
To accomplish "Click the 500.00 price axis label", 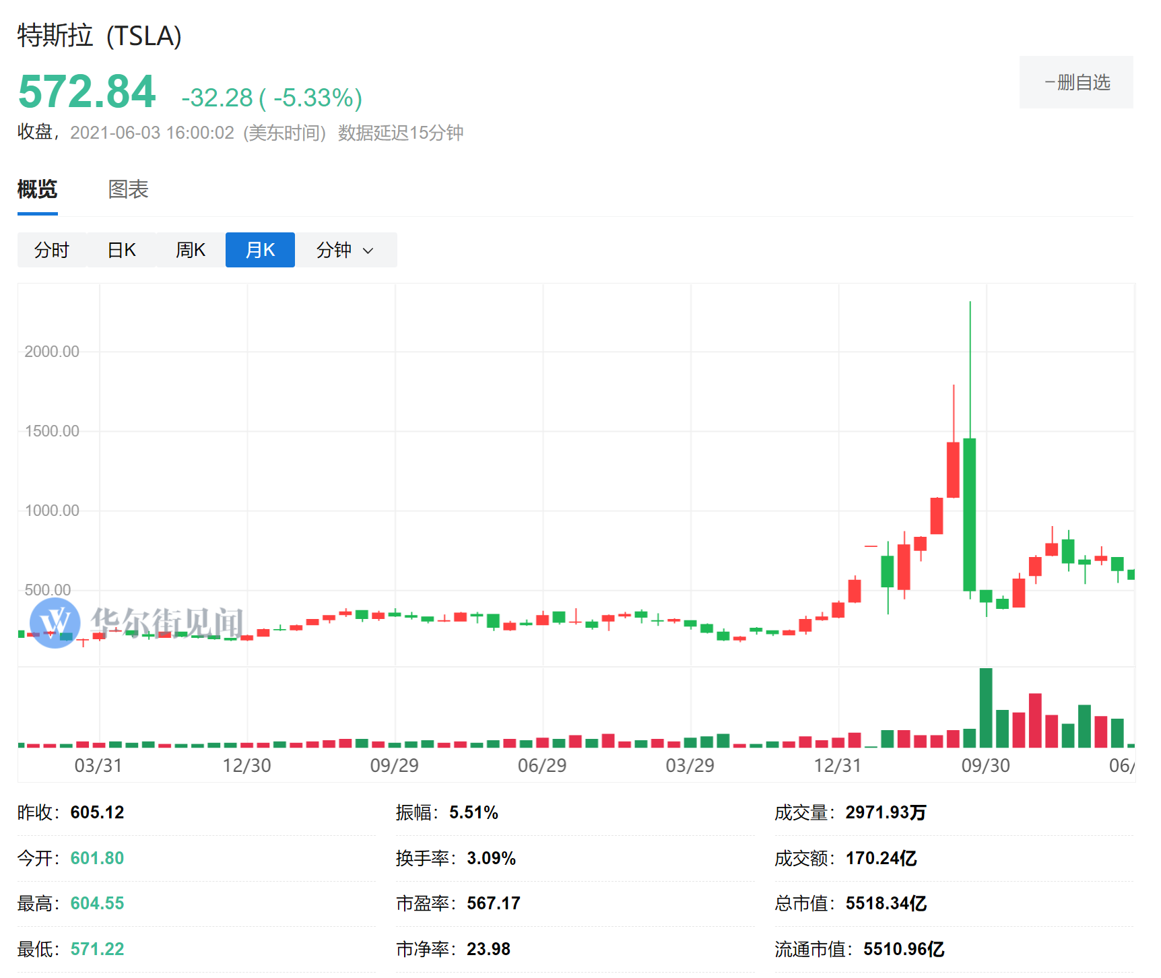I will (x=48, y=590).
